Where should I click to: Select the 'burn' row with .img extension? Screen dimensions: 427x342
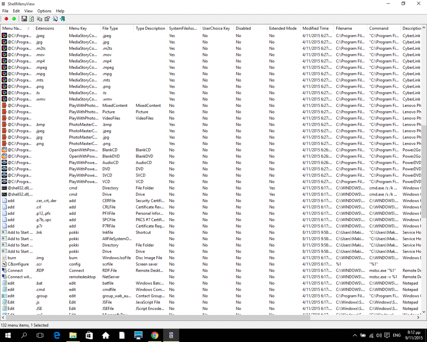tap(12, 258)
